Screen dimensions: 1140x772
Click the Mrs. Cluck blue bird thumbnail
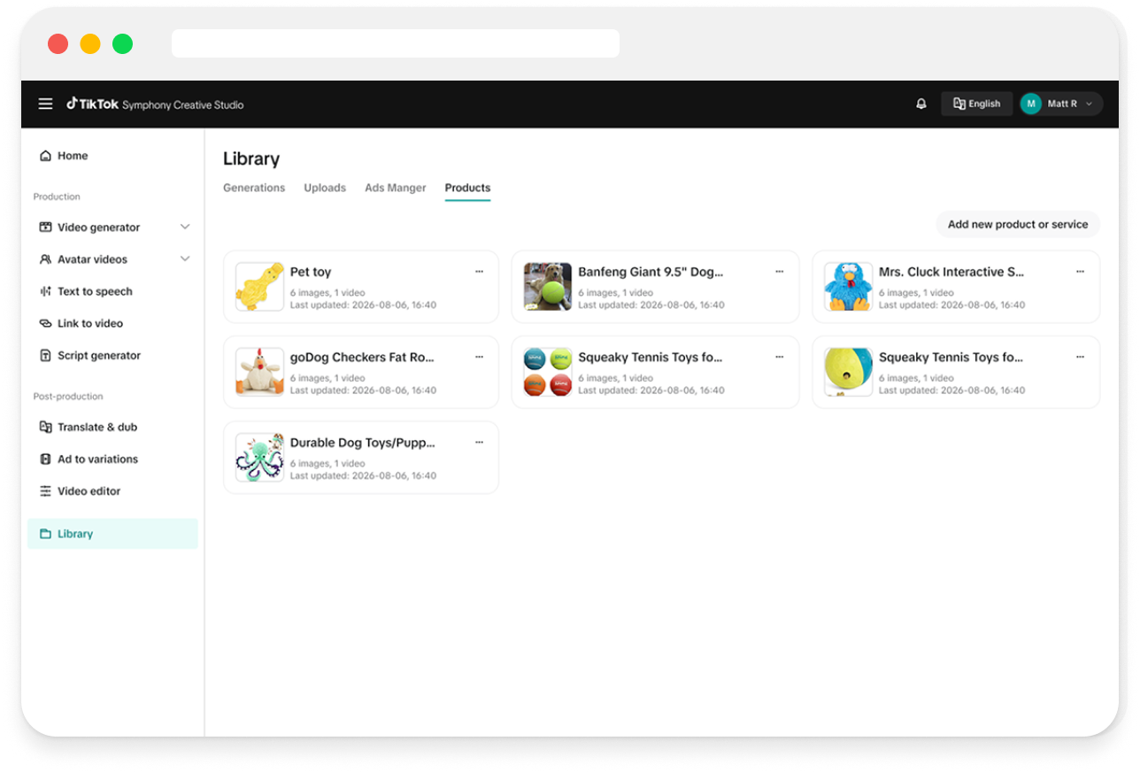tap(848, 287)
